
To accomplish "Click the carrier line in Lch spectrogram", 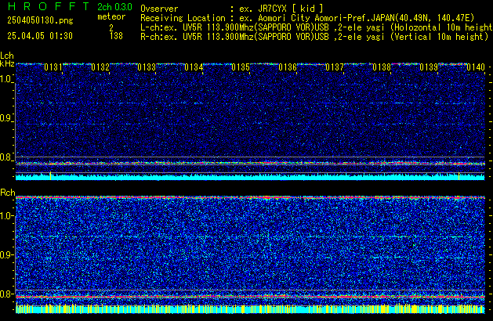I will pyautogui.click(x=250, y=164).
